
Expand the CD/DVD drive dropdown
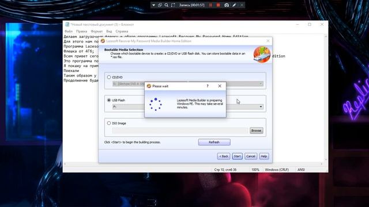261,84
